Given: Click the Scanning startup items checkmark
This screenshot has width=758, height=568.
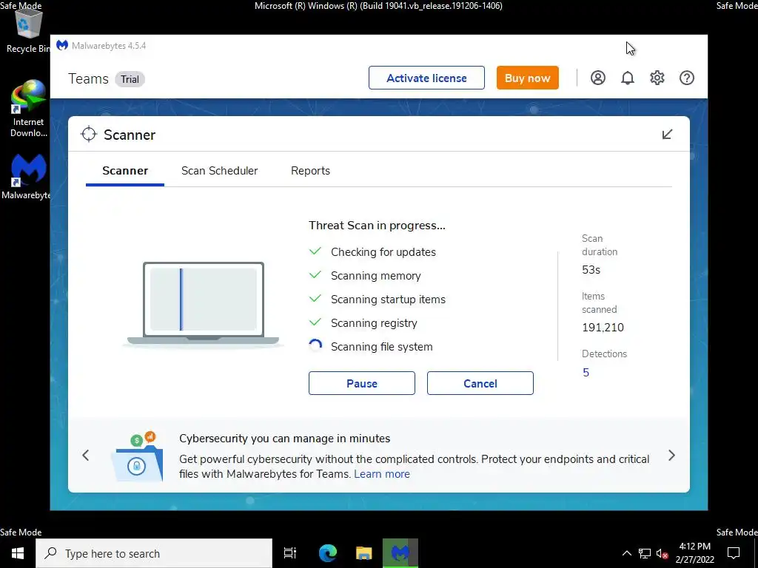Looking at the screenshot, I should tap(315, 299).
